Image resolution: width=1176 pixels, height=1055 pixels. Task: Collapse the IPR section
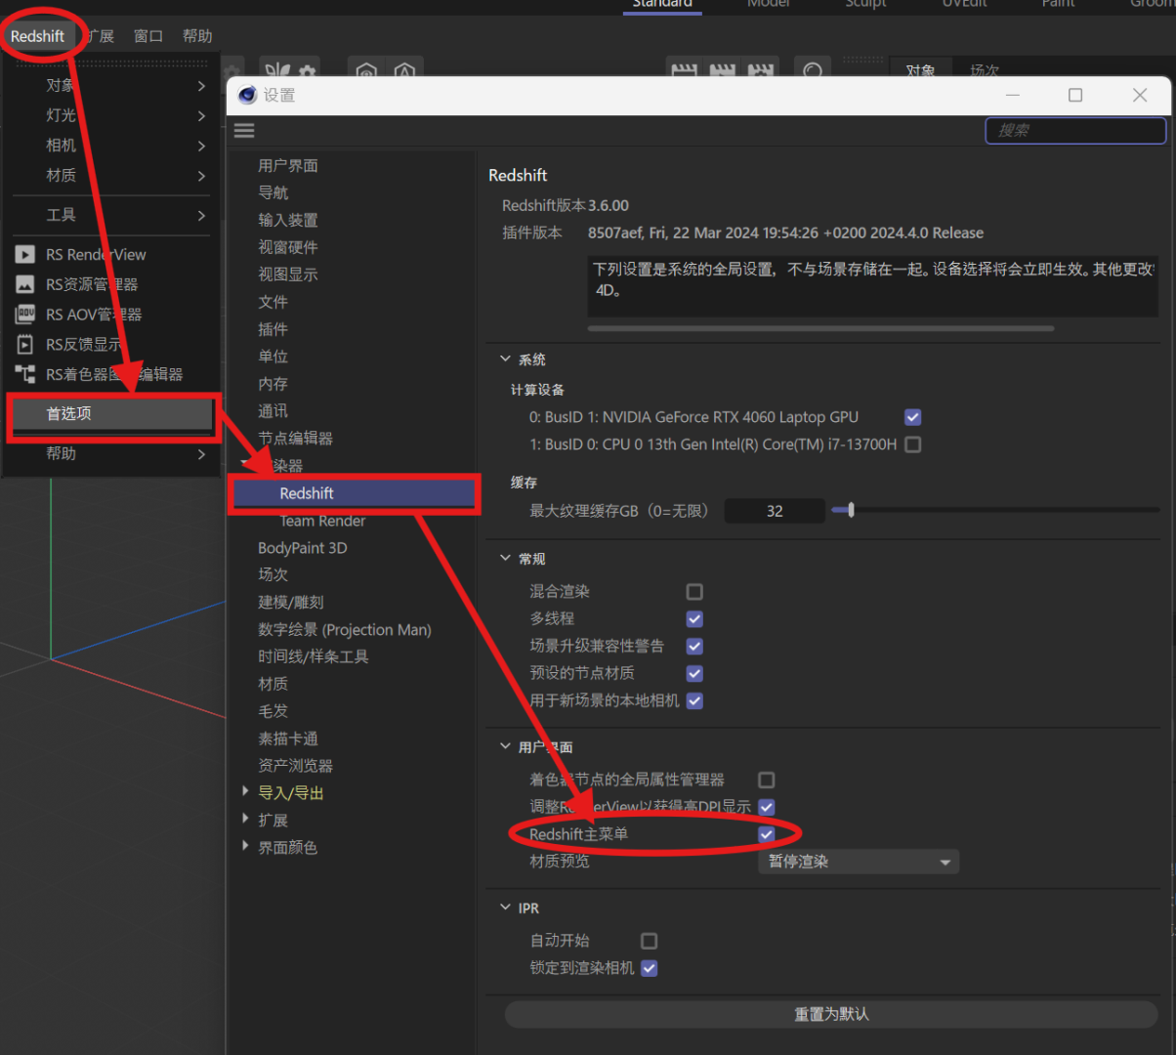pos(505,908)
